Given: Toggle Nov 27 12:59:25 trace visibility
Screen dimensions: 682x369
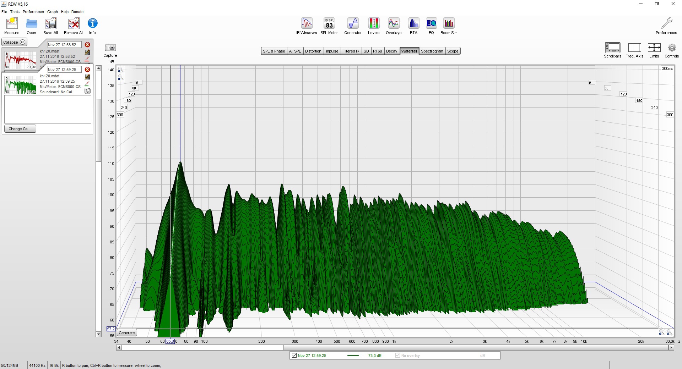Looking at the screenshot, I should pyautogui.click(x=294, y=356).
